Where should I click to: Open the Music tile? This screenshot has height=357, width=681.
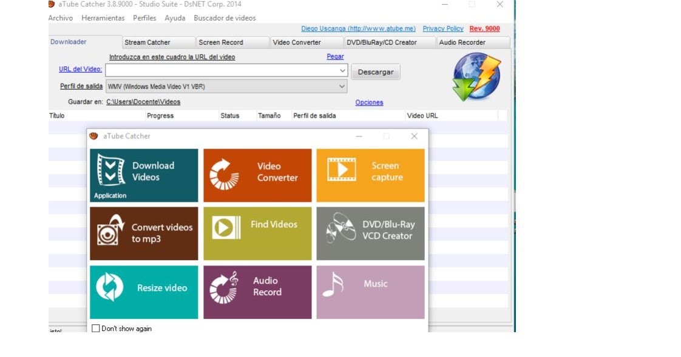pyautogui.click(x=370, y=292)
